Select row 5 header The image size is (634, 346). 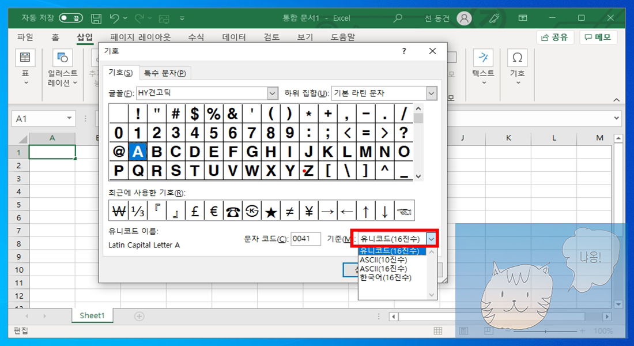pyautogui.click(x=18, y=205)
